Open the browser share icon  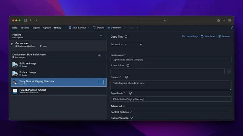[x=218, y=20]
